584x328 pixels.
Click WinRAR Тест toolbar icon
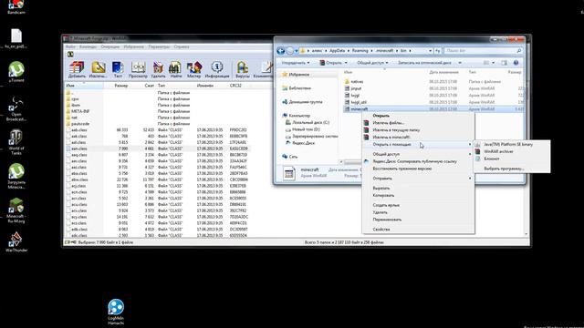[x=118, y=69]
